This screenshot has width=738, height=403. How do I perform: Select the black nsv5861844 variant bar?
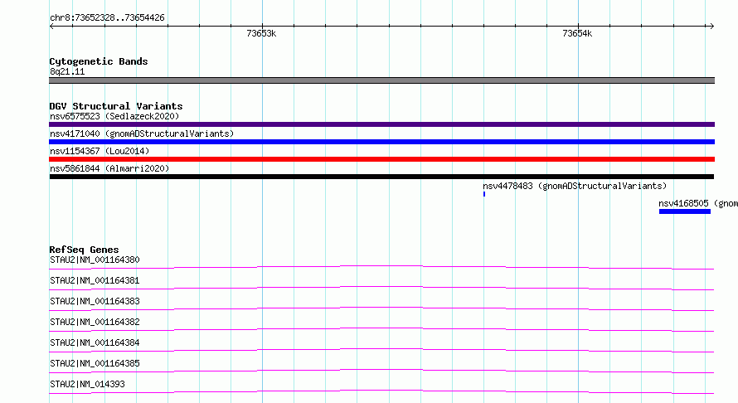pyautogui.click(x=381, y=177)
